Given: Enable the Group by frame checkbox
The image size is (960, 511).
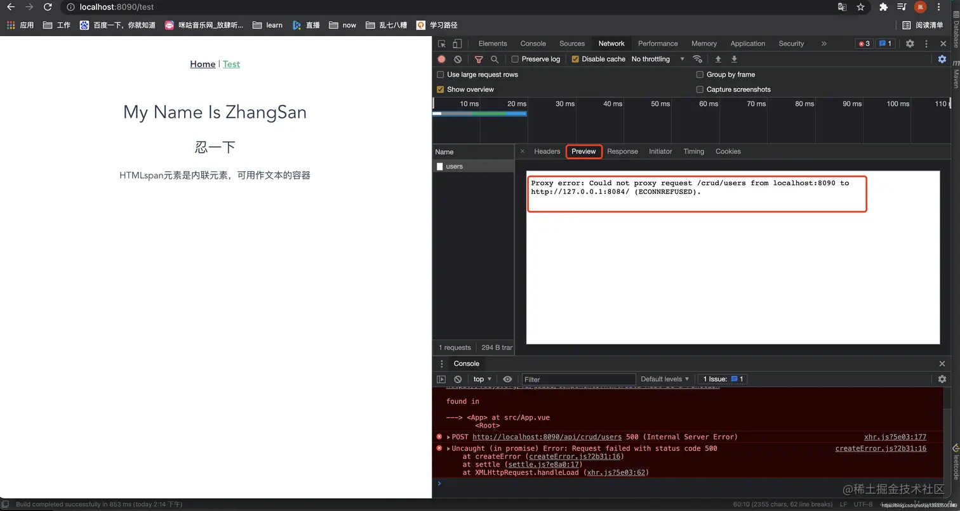Looking at the screenshot, I should [x=700, y=74].
